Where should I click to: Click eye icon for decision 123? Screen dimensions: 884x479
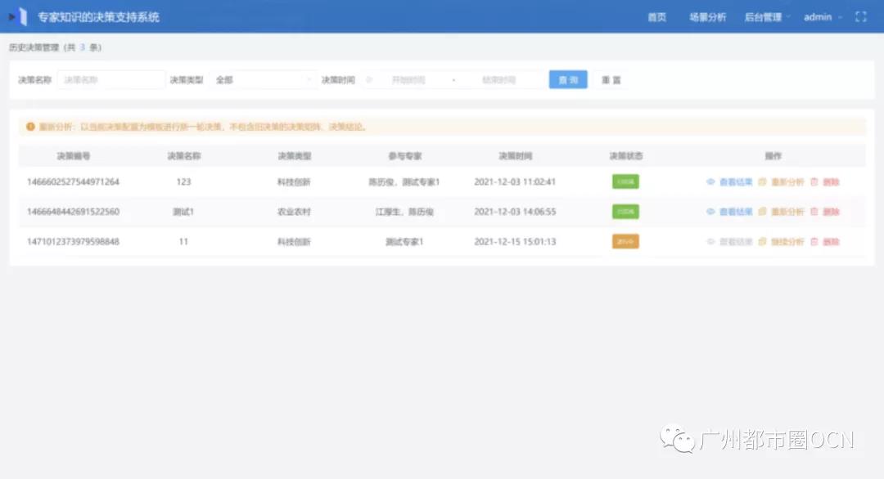pyautogui.click(x=710, y=182)
